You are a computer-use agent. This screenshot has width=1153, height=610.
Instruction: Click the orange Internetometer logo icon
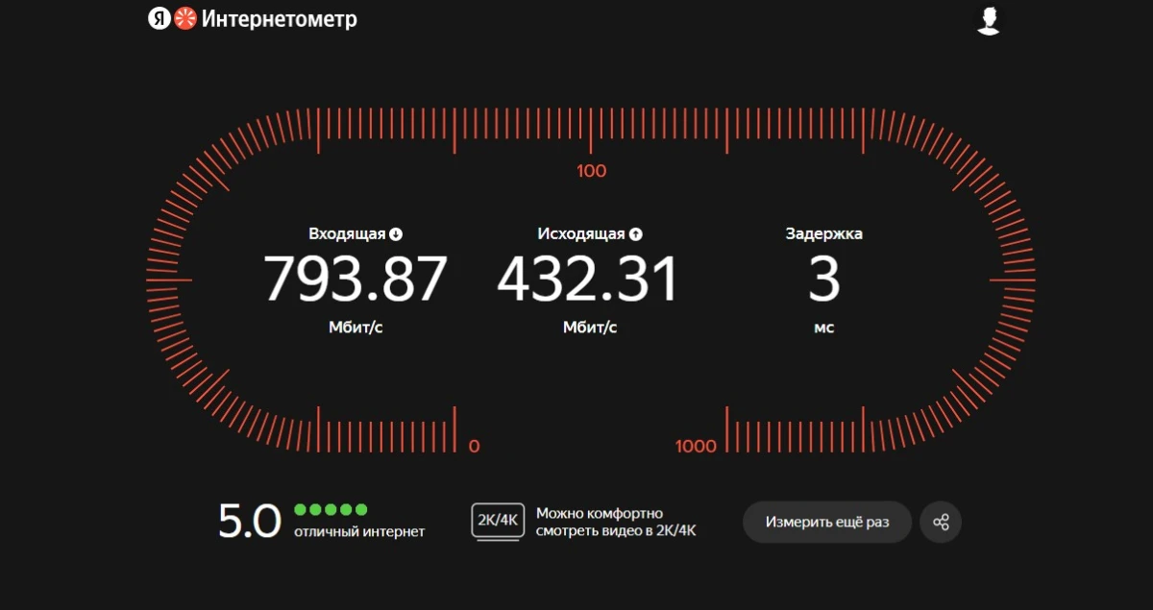point(185,19)
